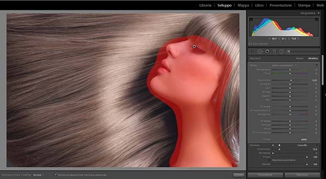
Task: Select the spot removal tool icon
Action: click(260, 51)
